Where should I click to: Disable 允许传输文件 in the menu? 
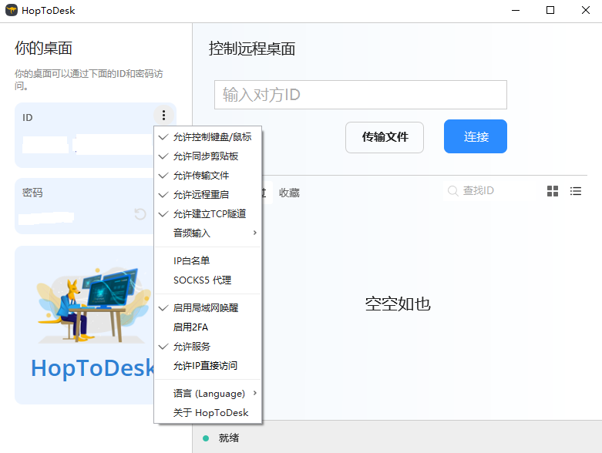pos(201,176)
